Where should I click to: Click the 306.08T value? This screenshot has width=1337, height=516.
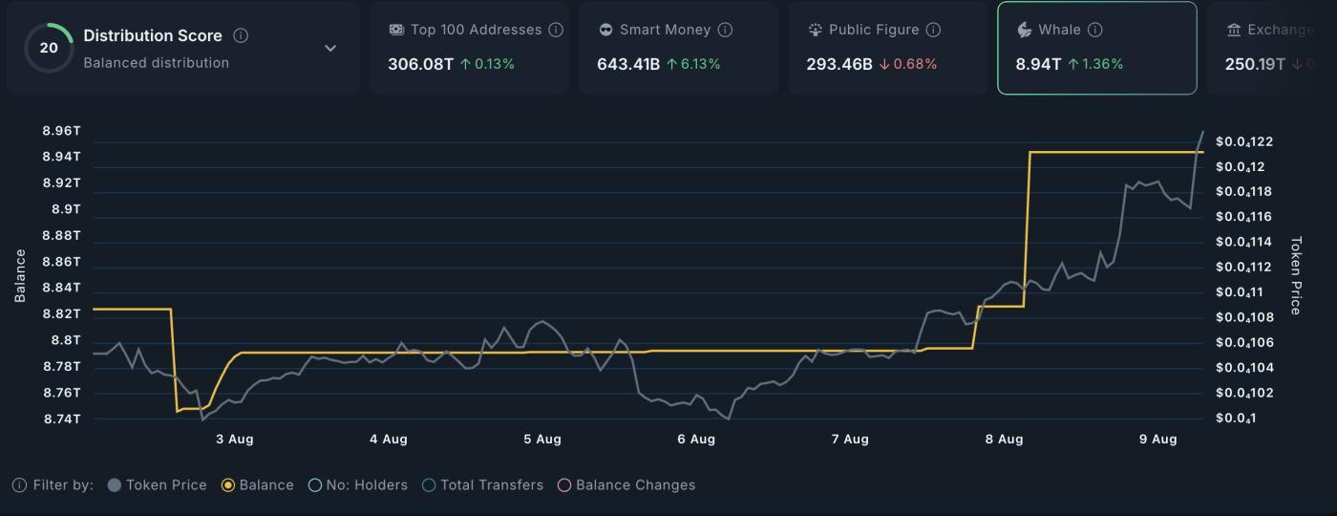point(420,64)
